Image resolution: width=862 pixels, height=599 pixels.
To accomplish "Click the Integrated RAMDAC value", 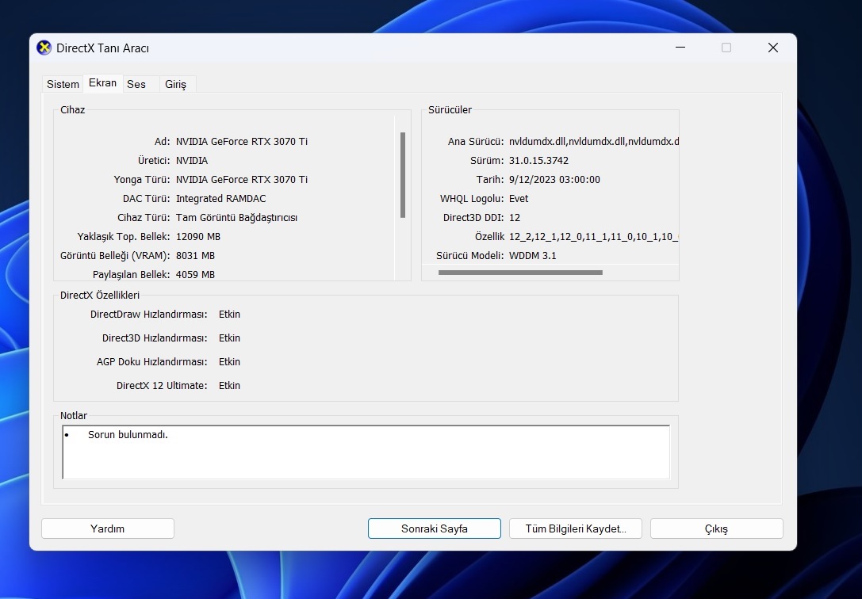I will point(220,199).
